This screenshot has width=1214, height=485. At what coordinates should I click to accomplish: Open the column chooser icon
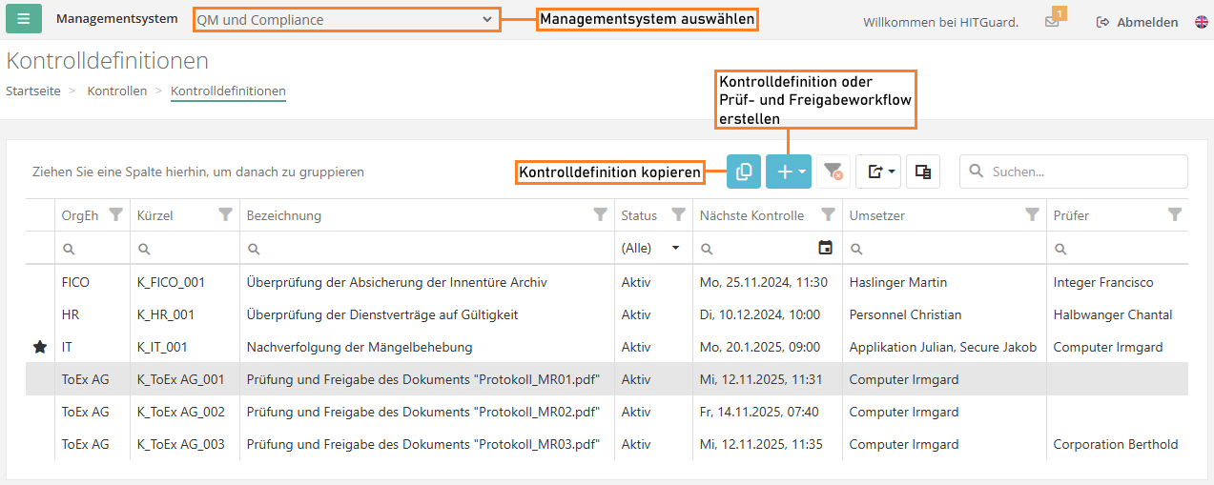[x=922, y=172]
